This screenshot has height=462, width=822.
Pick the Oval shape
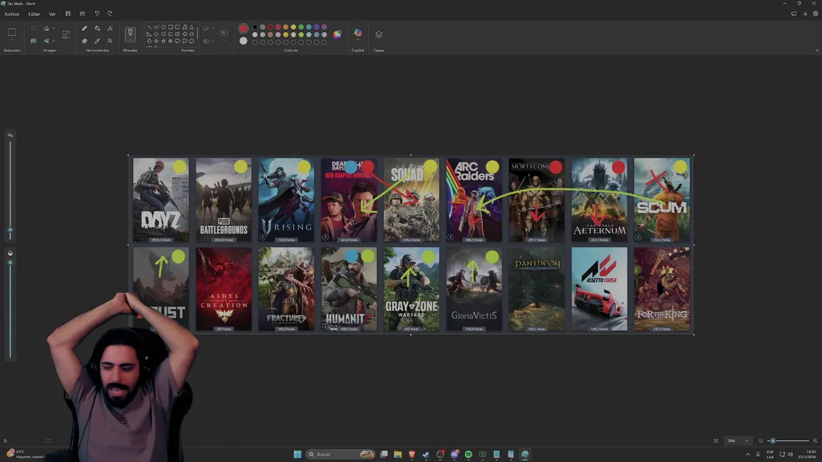163,27
